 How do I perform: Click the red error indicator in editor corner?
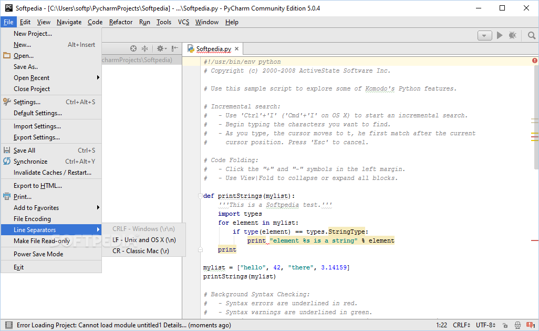pos(534,61)
